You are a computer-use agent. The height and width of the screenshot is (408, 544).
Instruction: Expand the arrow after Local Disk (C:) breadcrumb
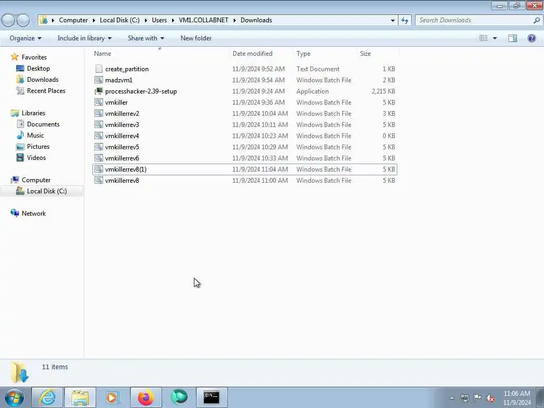(x=146, y=20)
